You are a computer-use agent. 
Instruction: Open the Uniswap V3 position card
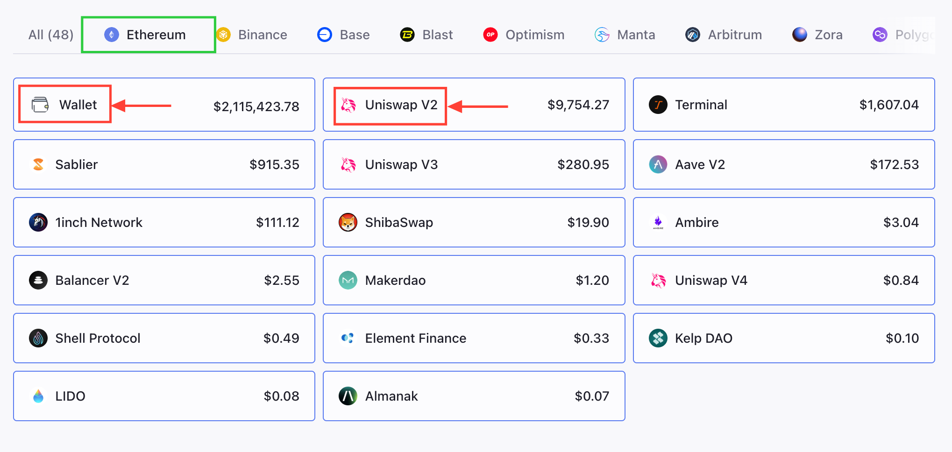coord(473,164)
